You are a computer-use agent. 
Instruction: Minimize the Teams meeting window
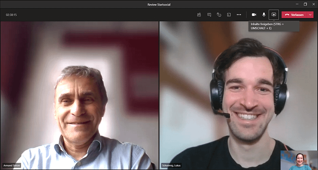(296, 4)
